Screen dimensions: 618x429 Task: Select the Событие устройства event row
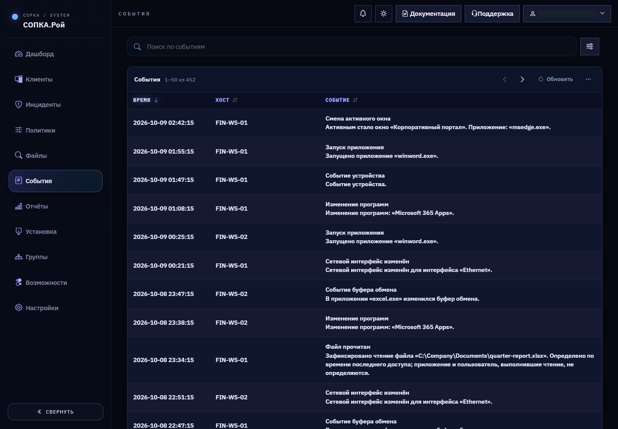(365, 180)
